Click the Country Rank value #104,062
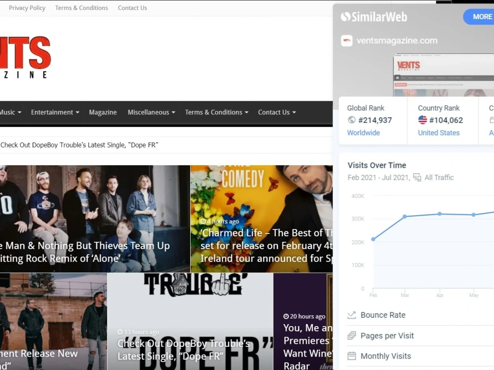 coord(446,120)
